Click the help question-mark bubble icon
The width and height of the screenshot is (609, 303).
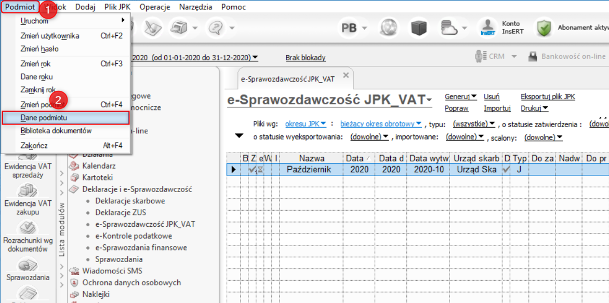(216, 27)
